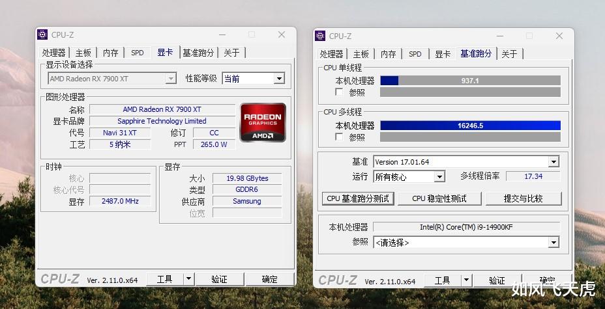Screen dimensions: 605x309
Task: Click 提交与比较 button
Action: coord(524,198)
